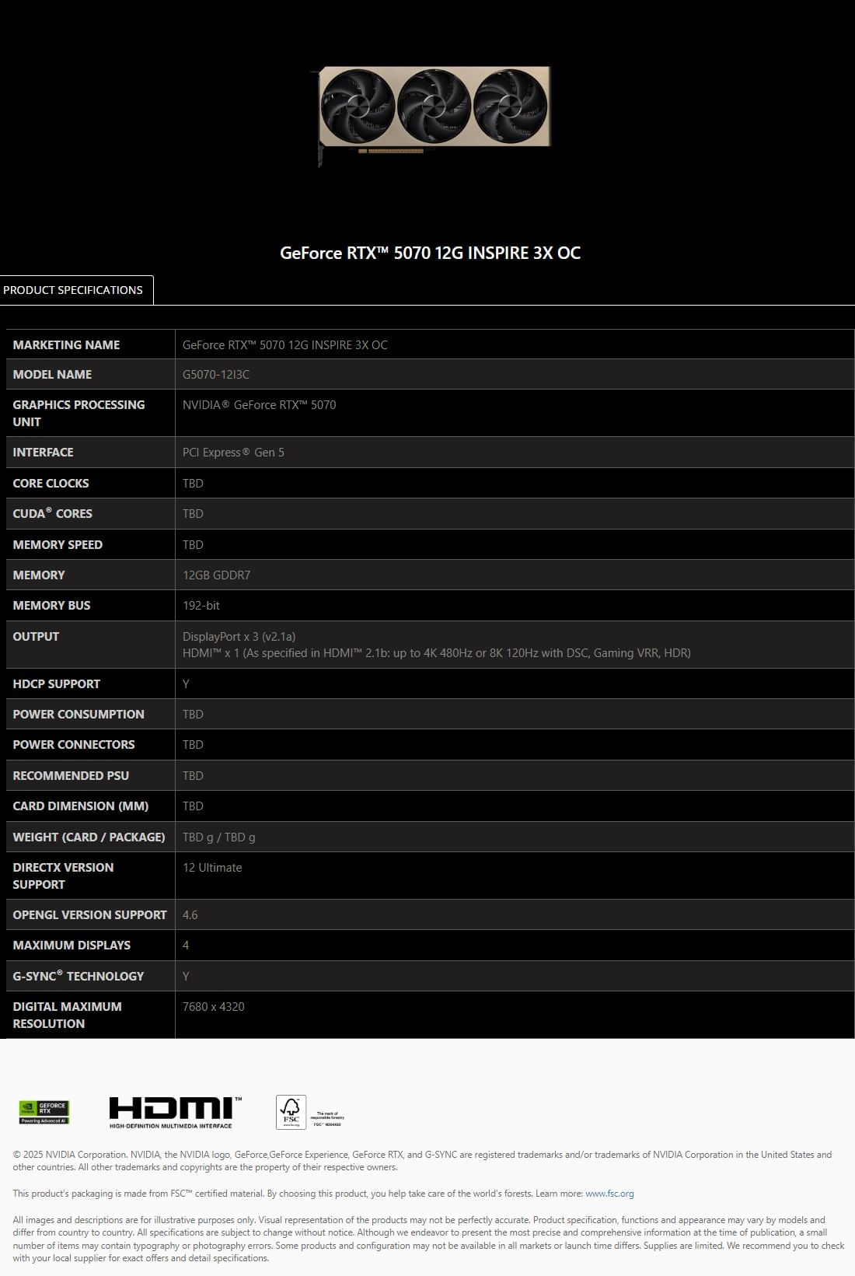The height and width of the screenshot is (1276, 855).
Task: Select the Card Dimension (mm) label
Action: 80,806
